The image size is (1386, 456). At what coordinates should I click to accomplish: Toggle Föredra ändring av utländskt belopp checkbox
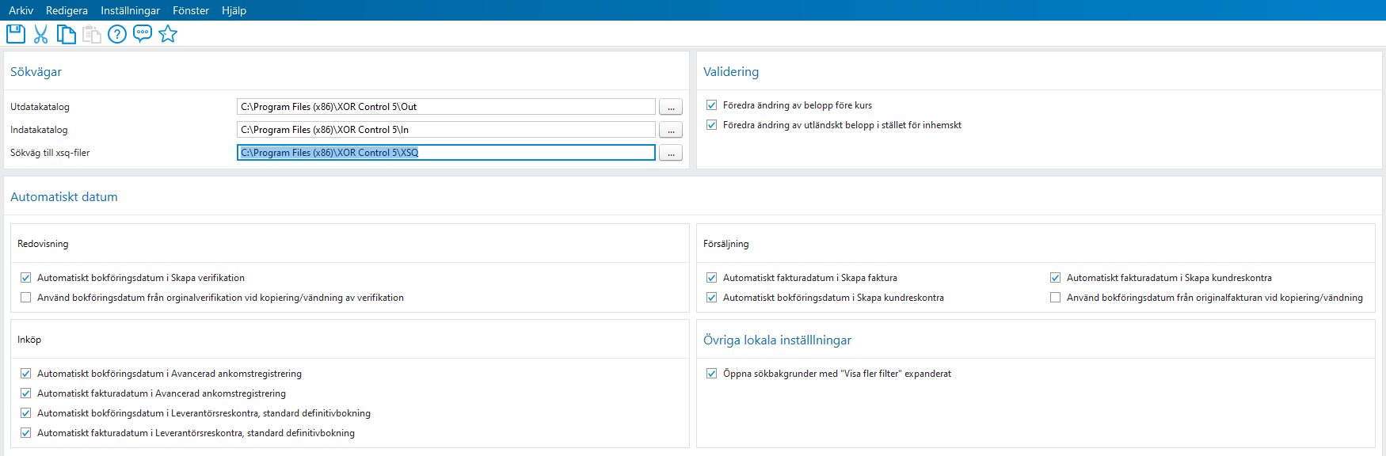pos(712,125)
